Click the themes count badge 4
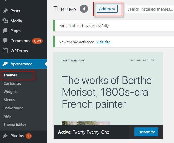 click(84, 9)
